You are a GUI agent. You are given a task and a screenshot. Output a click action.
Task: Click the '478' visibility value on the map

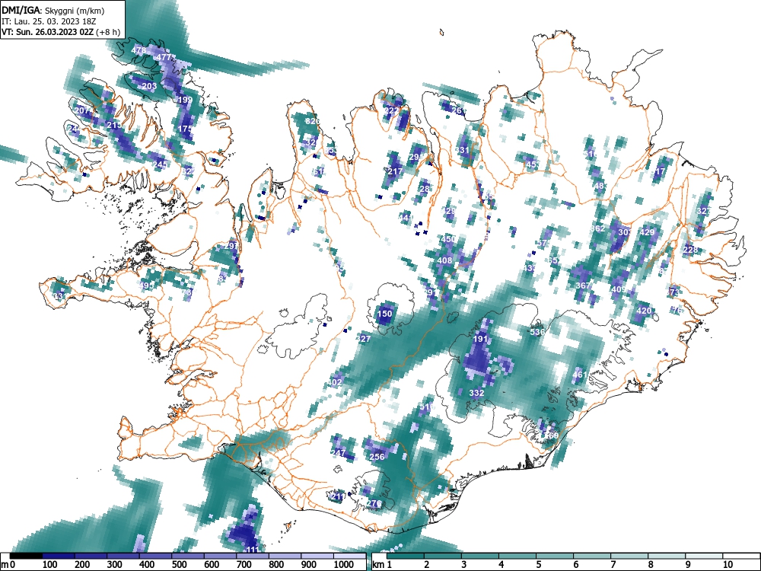139,50
